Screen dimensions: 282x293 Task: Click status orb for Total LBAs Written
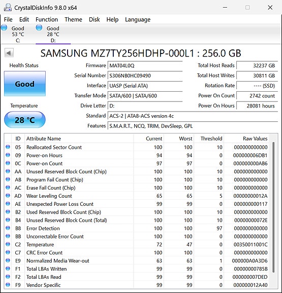point(8,269)
